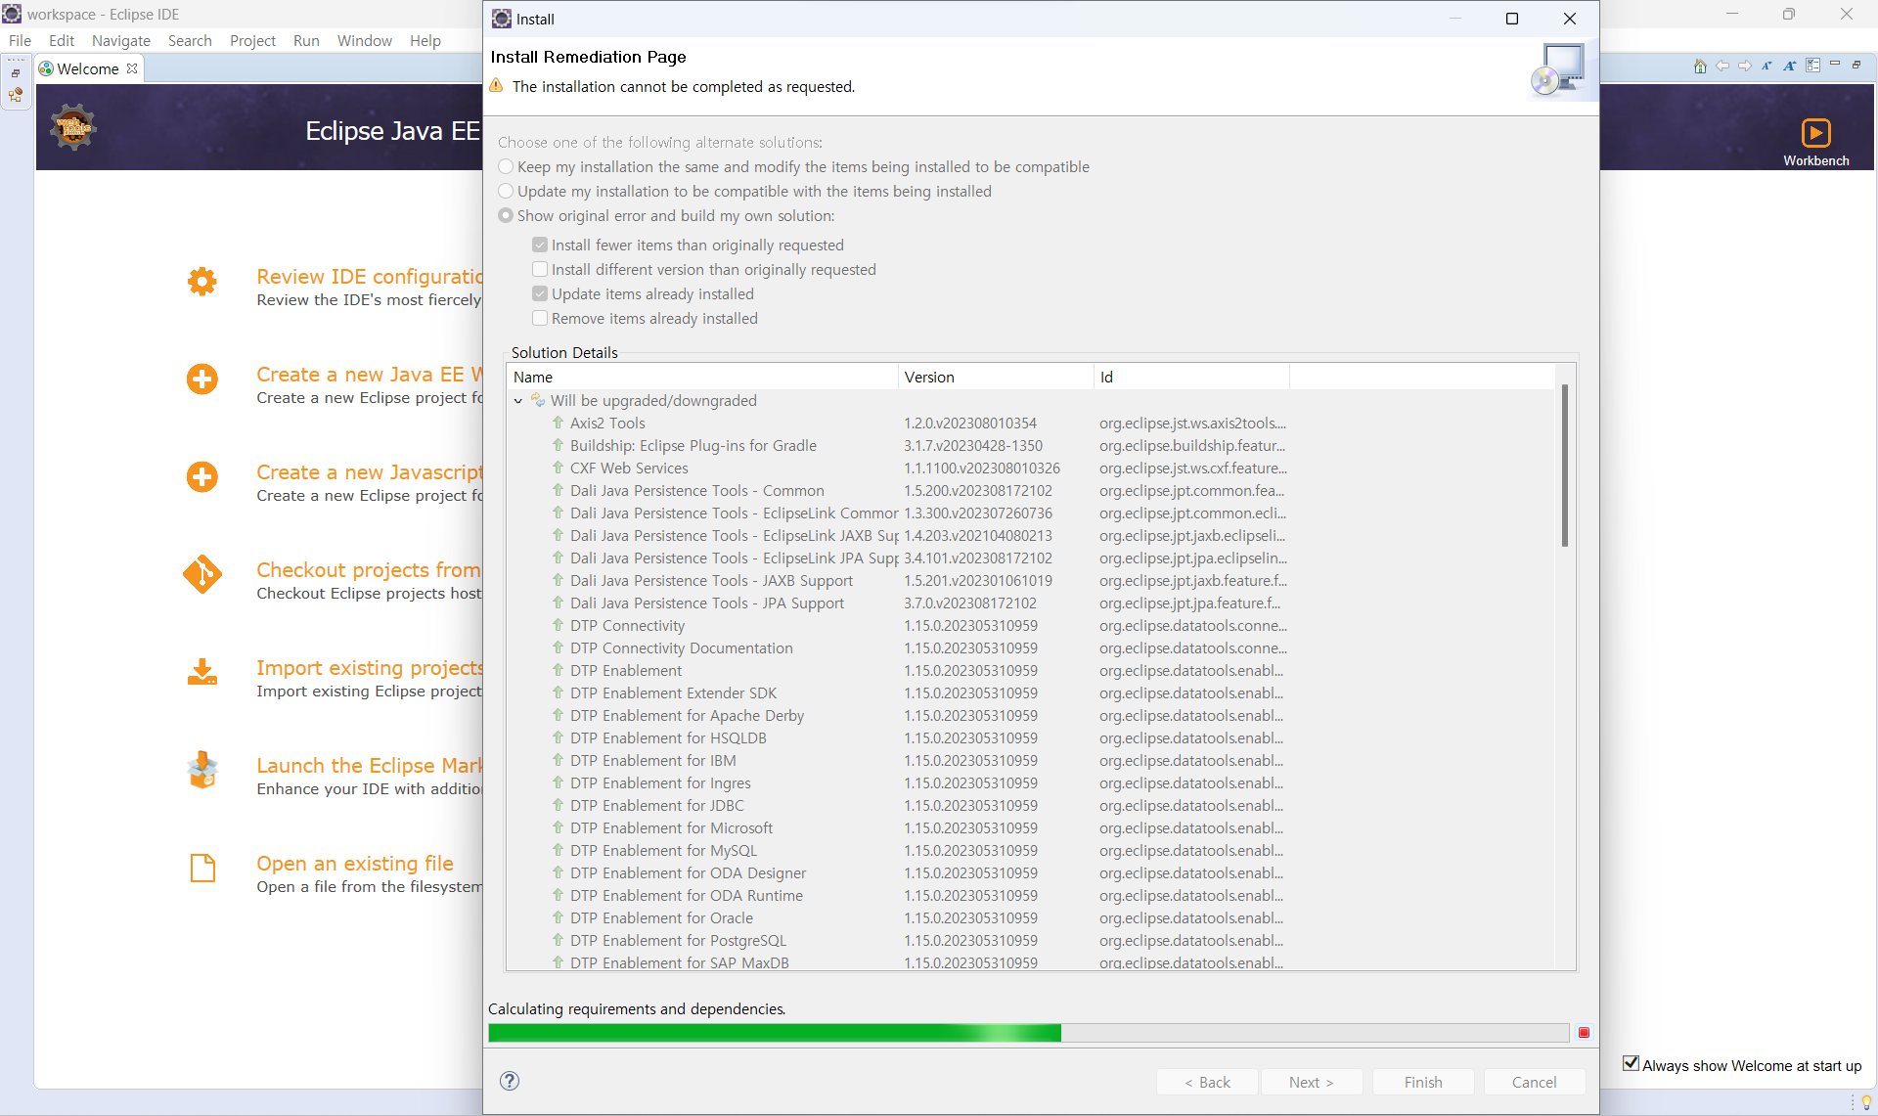The width and height of the screenshot is (1878, 1116).
Task: Open the Project menu
Action: pos(252,40)
